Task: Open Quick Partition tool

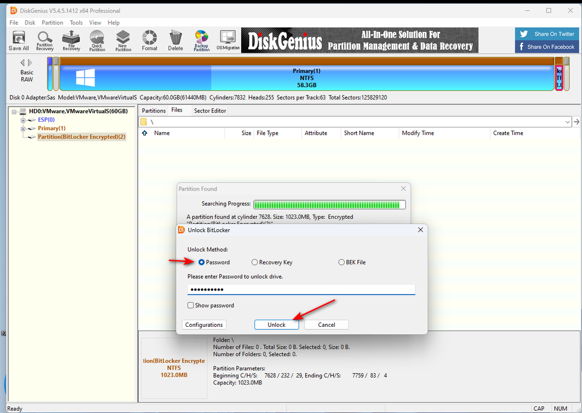Action: coord(97,41)
